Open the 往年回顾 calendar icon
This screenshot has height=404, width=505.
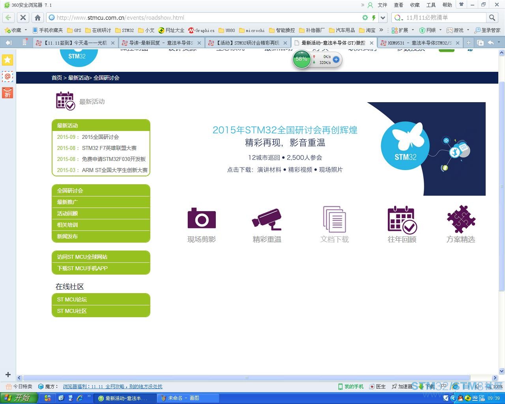[402, 220]
